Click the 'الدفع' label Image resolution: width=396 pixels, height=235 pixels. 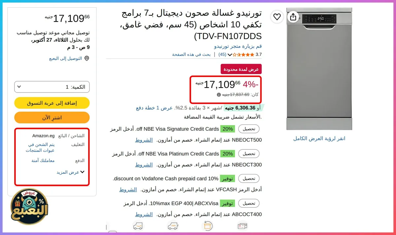coord(80,161)
